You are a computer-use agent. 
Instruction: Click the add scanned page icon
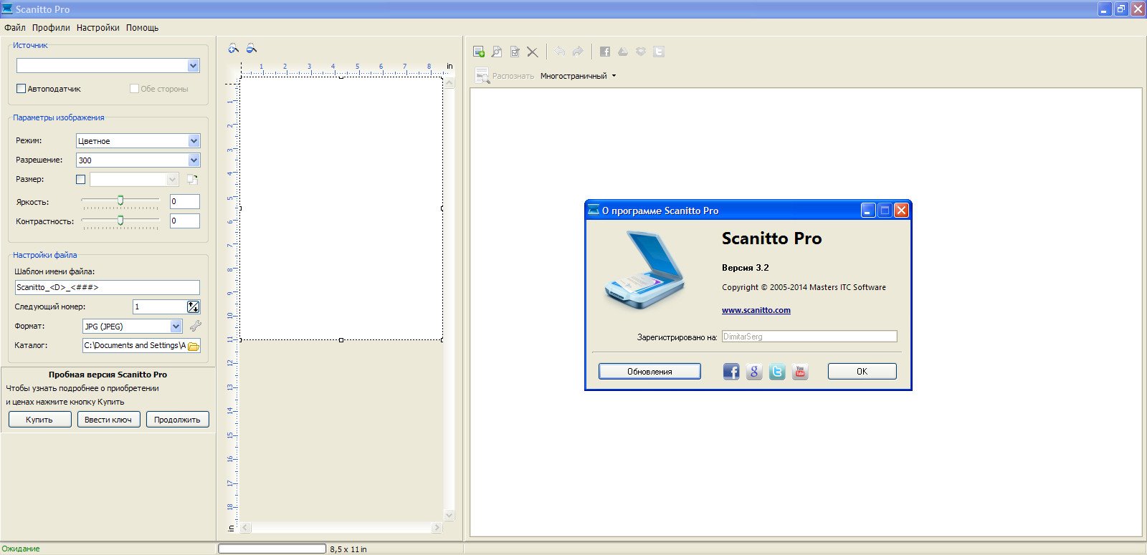[479, 52]
